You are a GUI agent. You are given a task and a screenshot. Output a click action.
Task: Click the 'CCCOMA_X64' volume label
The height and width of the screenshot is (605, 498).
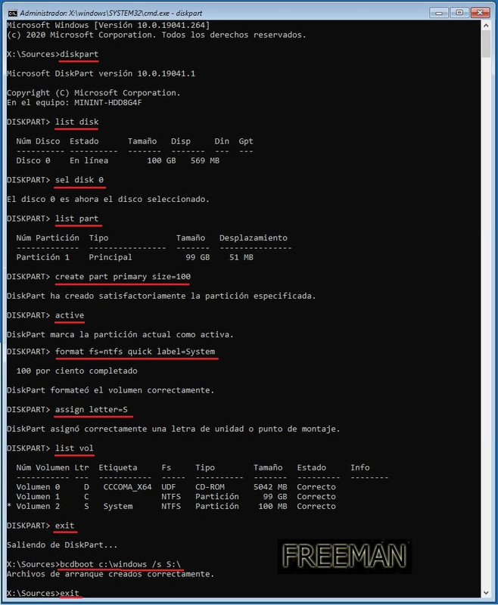pos(127,487)
